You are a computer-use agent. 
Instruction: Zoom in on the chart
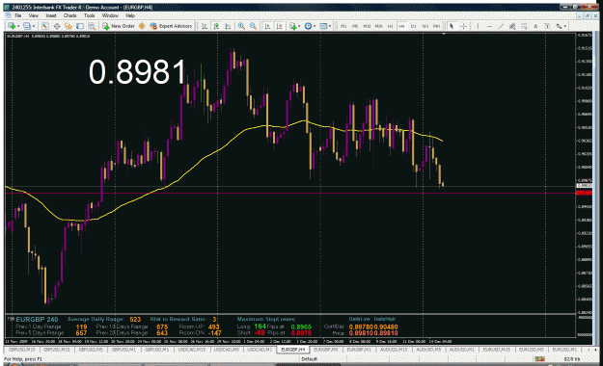(241, 26)
